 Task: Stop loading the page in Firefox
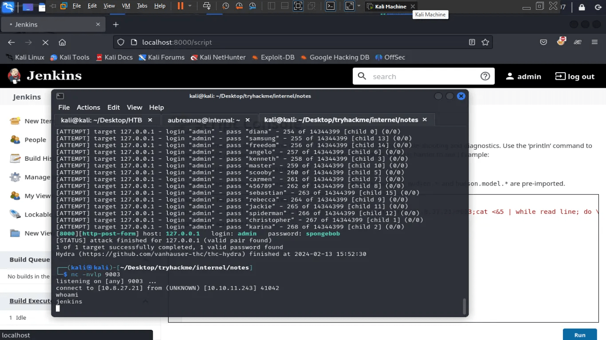45,42
